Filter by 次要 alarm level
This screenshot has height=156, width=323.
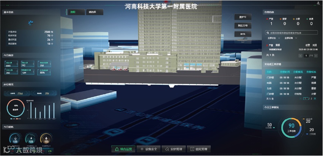[x=297, y=19]
